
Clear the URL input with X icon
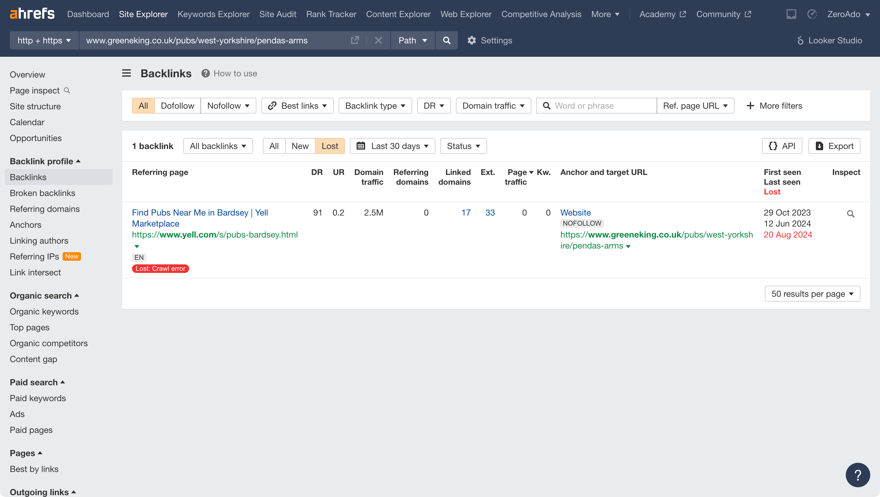(x=378, y=40)
